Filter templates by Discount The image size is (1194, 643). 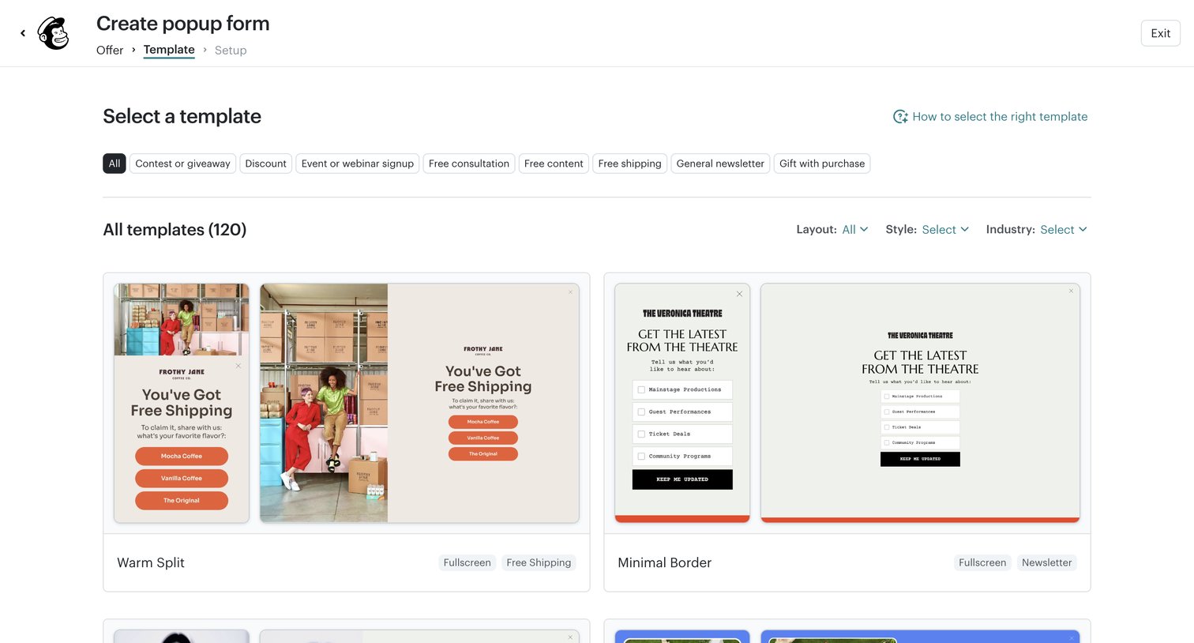tap(265, 164)
